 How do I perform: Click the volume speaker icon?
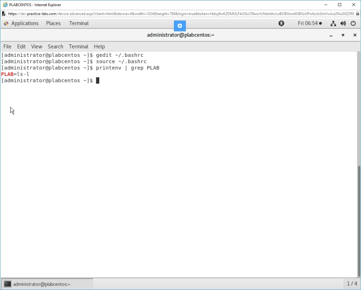(x=343, y=23)
